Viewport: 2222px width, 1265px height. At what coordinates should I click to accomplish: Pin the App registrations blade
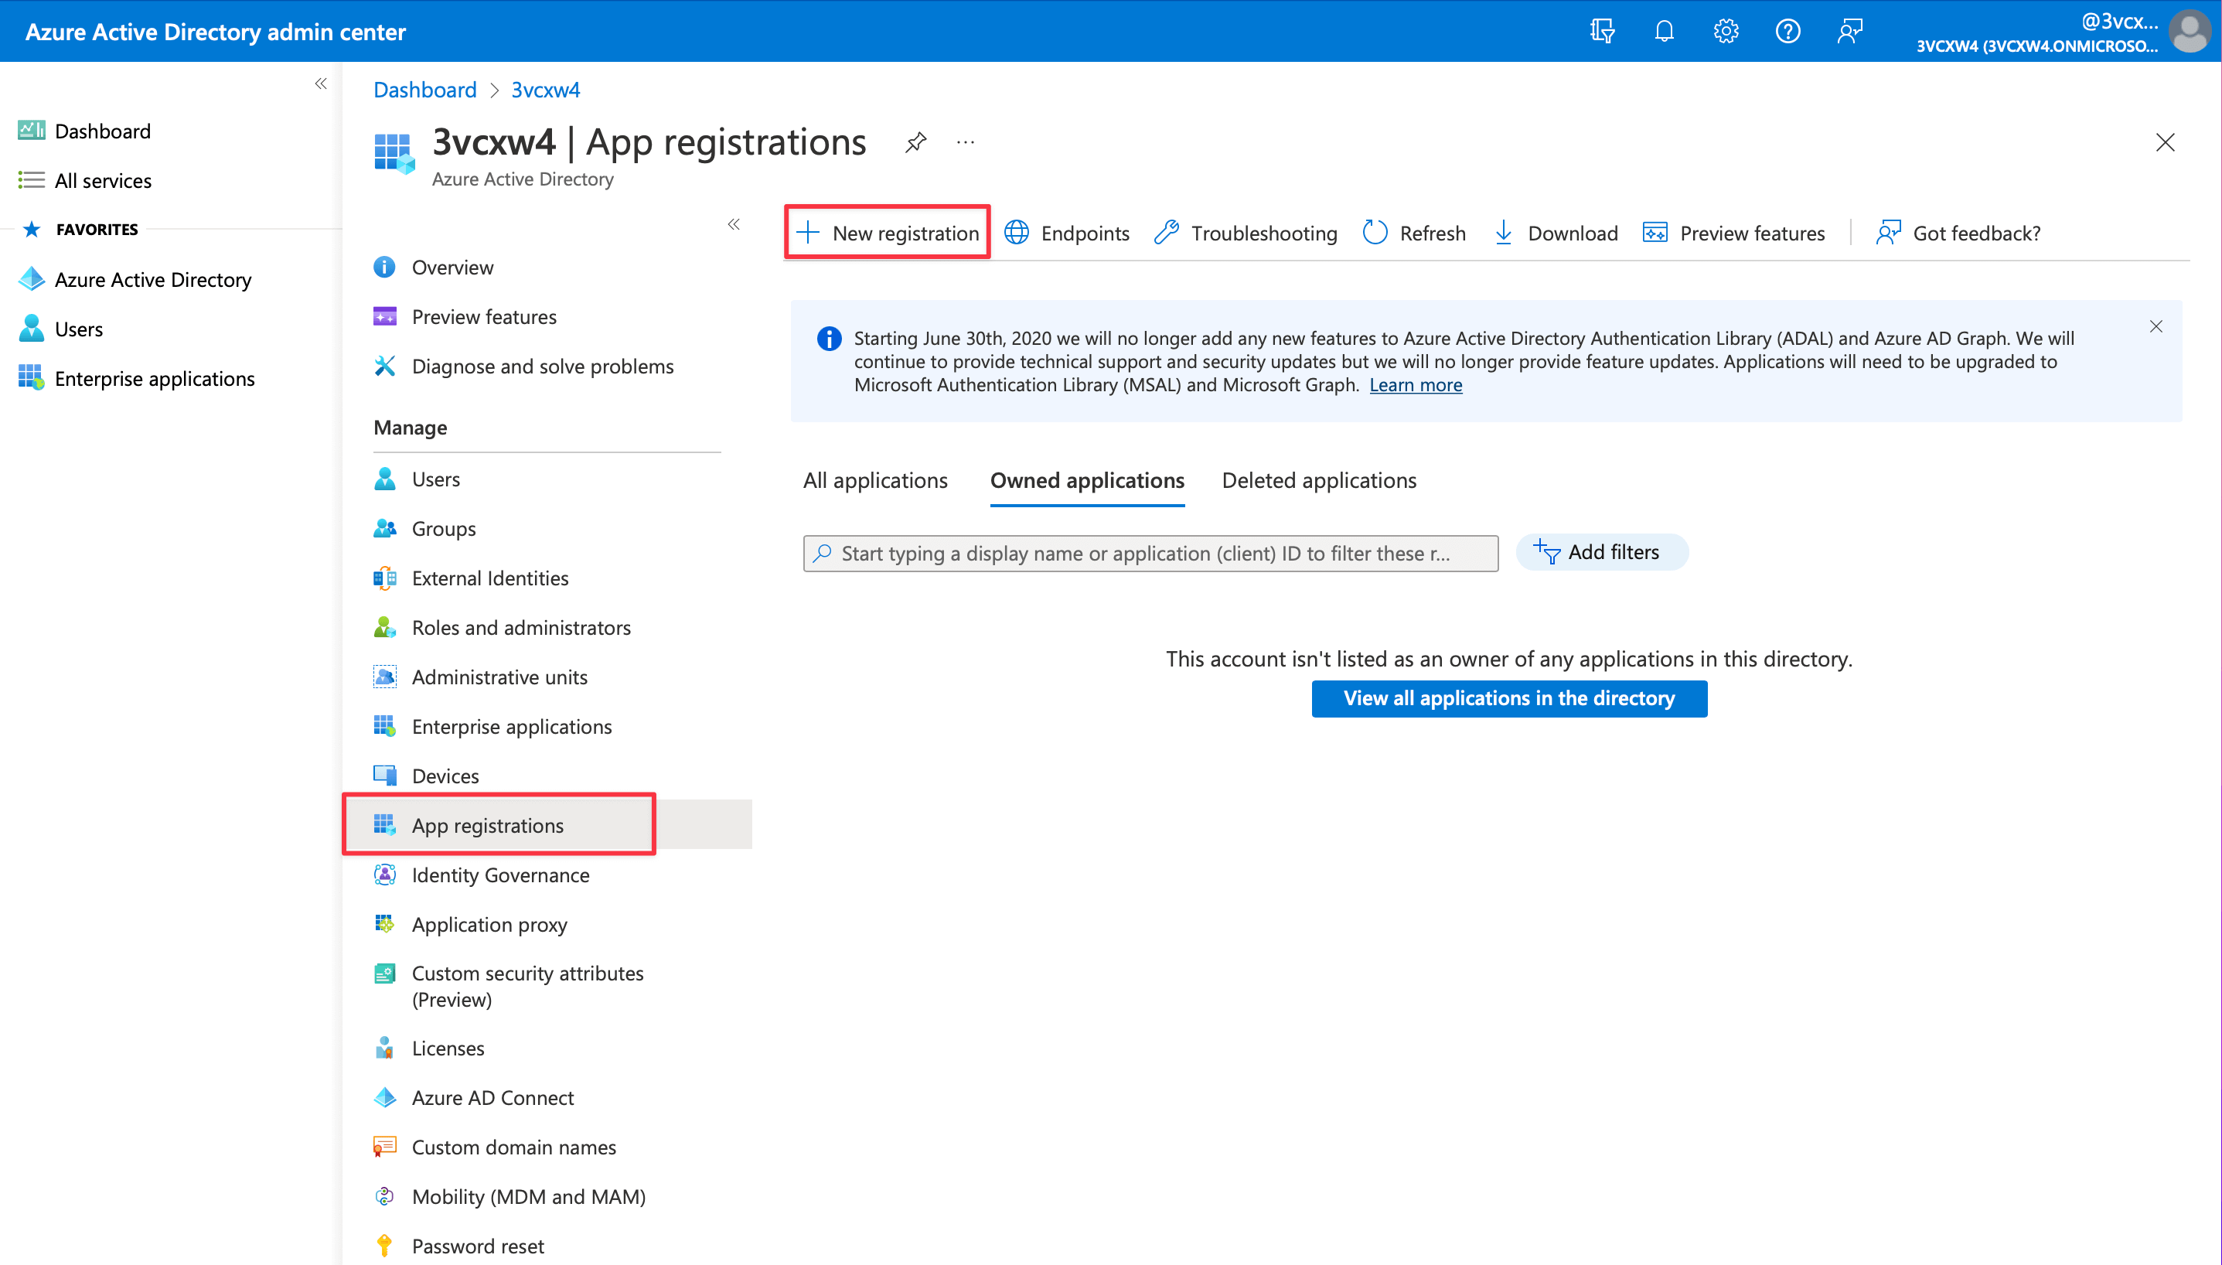click(x=915, y=142)
